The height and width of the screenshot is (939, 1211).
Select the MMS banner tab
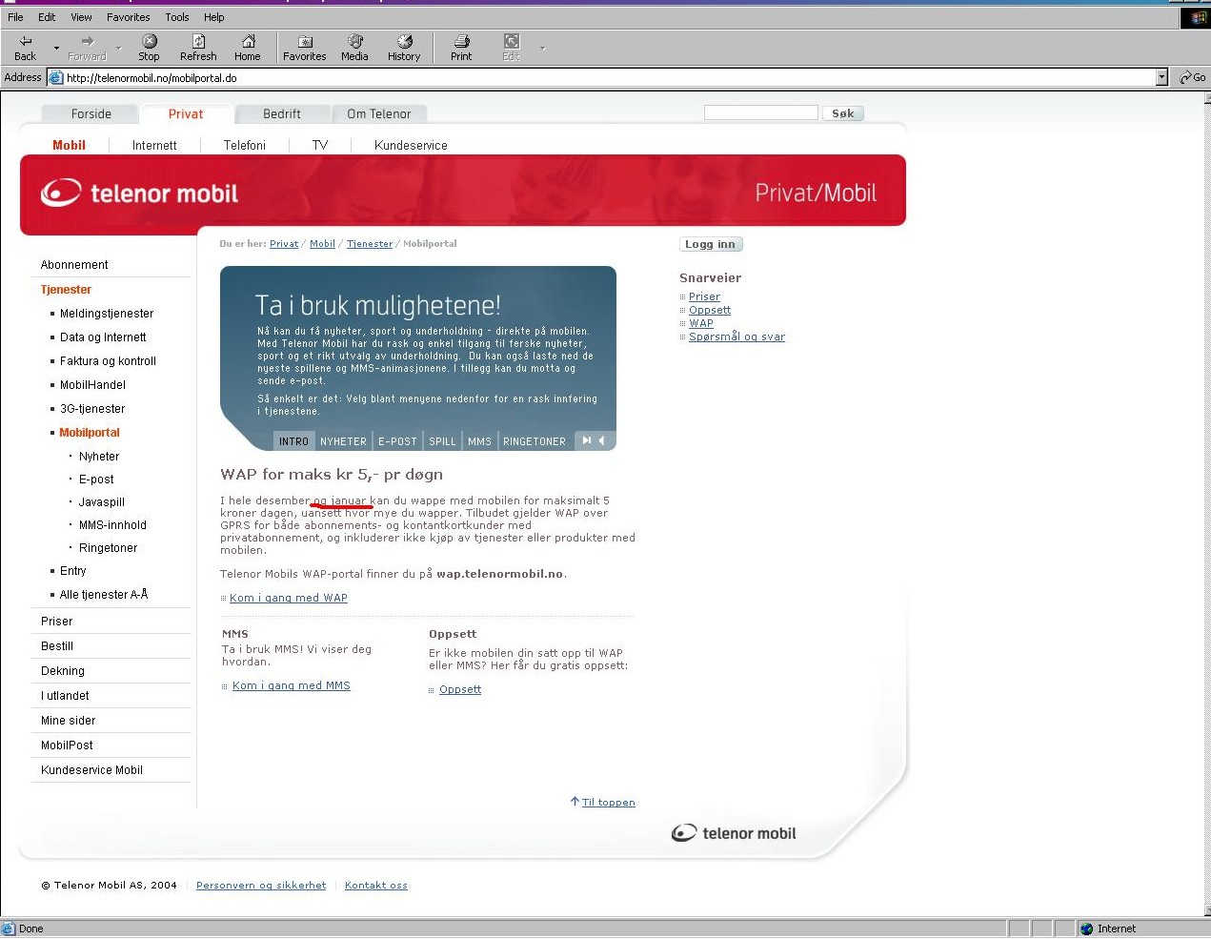point(479,441)
